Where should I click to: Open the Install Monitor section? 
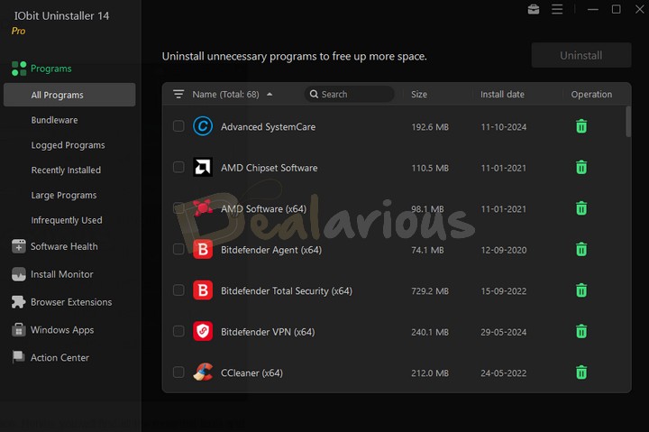coord(61,274)
